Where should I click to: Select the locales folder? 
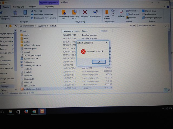pyautogui.click(x=26, y=42)
